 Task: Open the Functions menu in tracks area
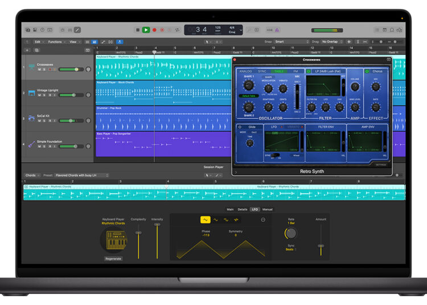56,42
